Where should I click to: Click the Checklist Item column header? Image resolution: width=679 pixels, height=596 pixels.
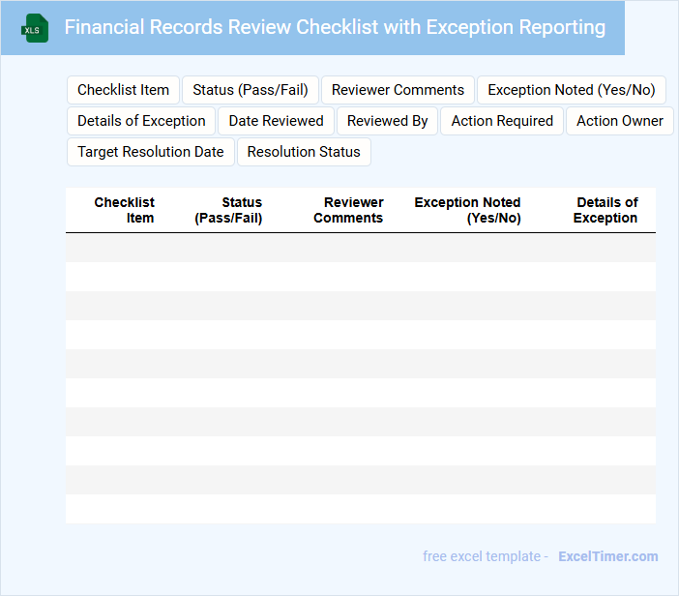pos(125,210)
